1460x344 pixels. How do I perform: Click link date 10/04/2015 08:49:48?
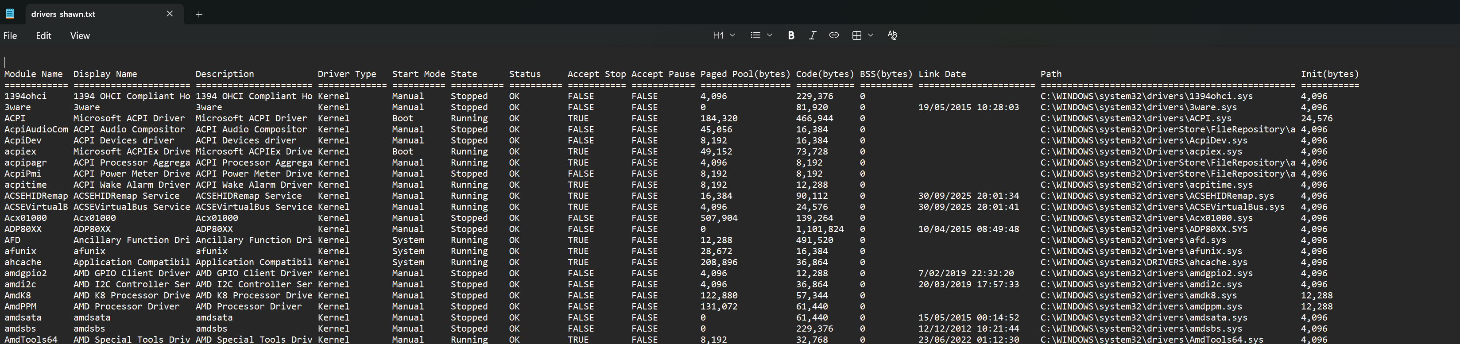click(968, 229)
